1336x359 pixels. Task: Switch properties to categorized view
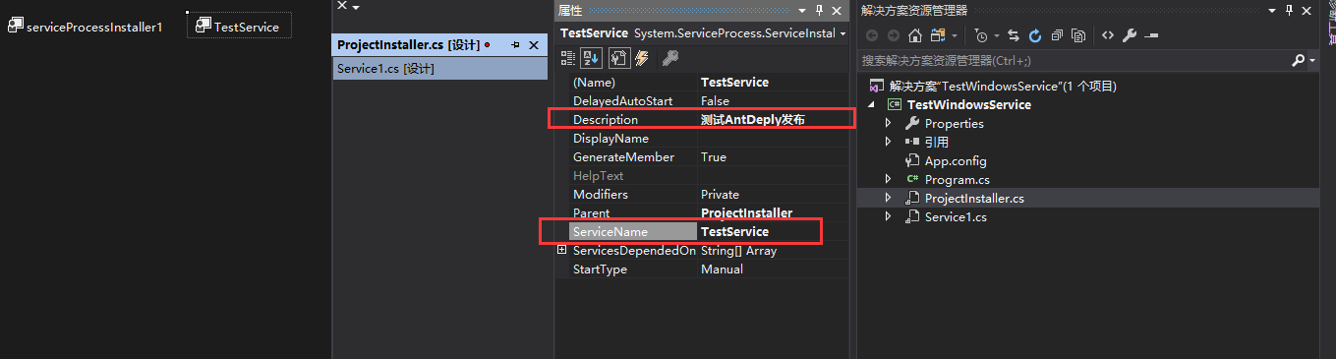pos(568,58)
